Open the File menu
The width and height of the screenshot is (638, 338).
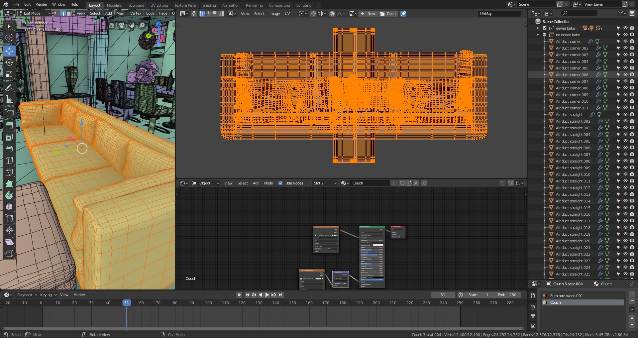16,4
